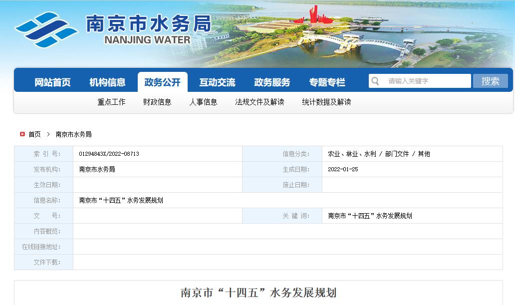Click the Nanjing Water Bureau logo icon

pos(46,29)
